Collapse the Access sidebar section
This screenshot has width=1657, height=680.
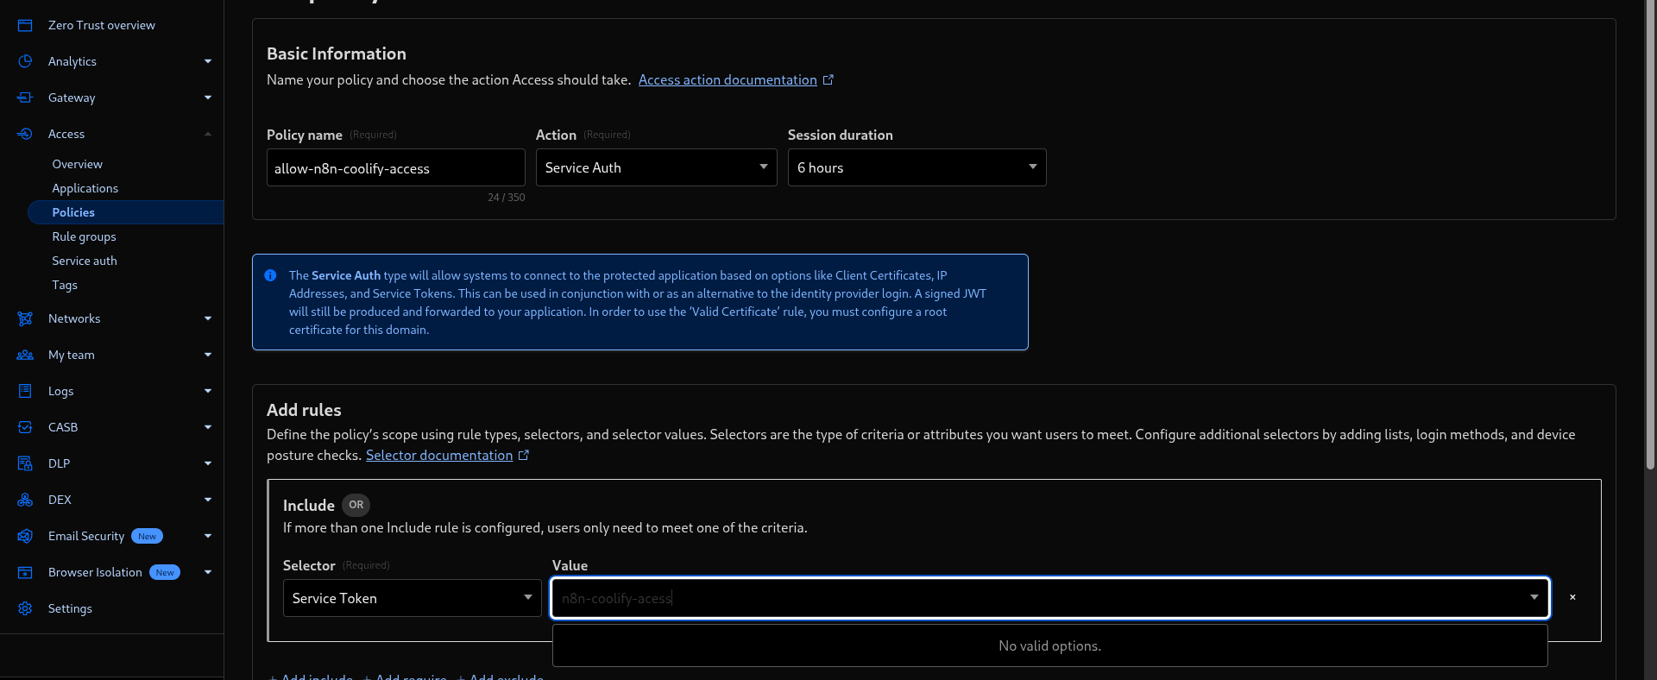tap(207, 134)
